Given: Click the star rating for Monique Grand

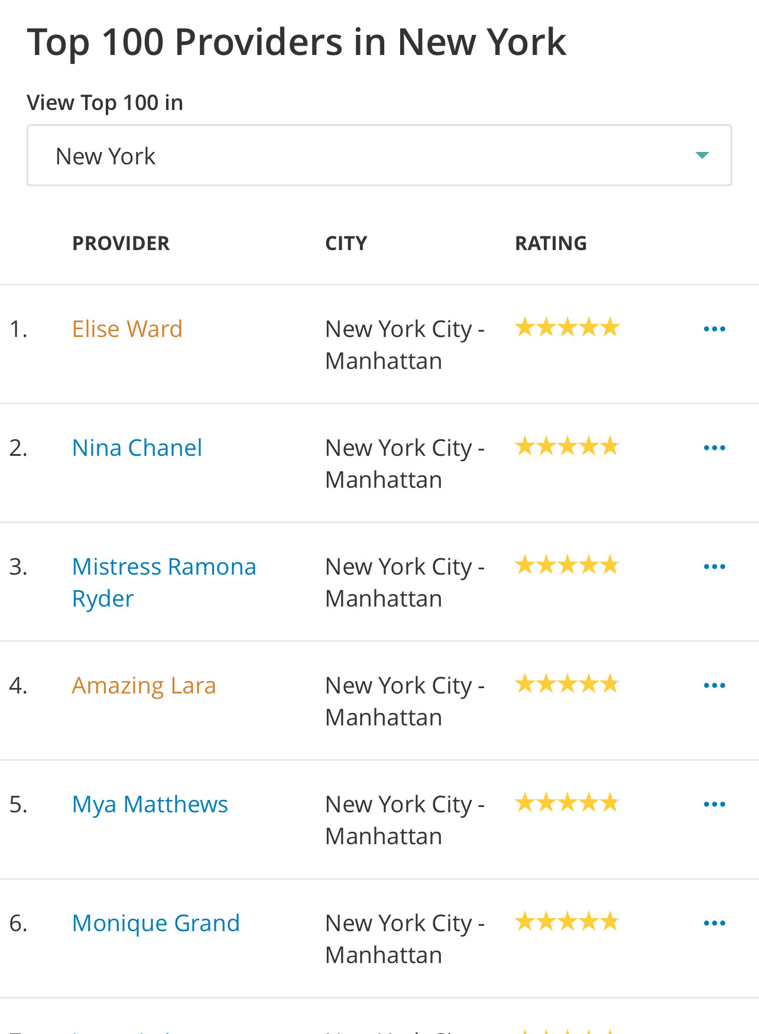Looking at the screenshot, I should click(x=567, y=921).
